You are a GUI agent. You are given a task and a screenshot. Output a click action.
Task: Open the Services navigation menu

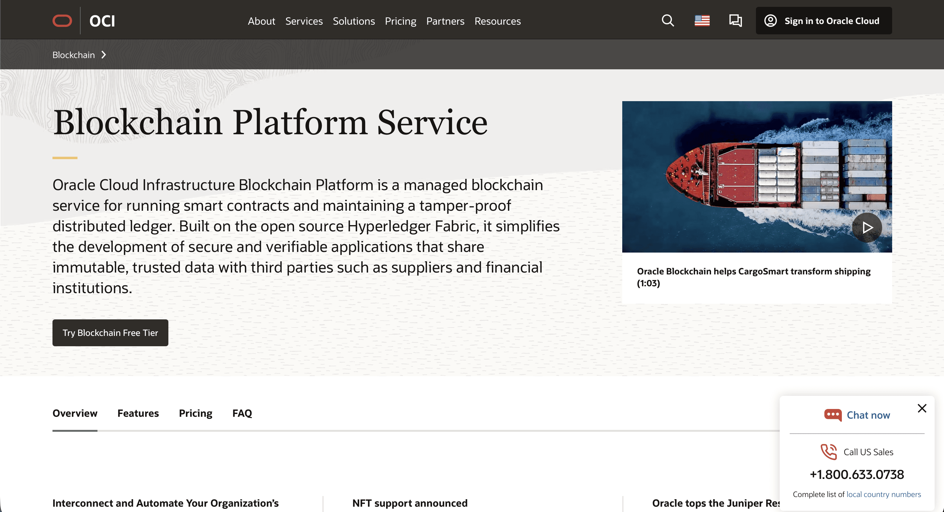click(x=304, y=21)
